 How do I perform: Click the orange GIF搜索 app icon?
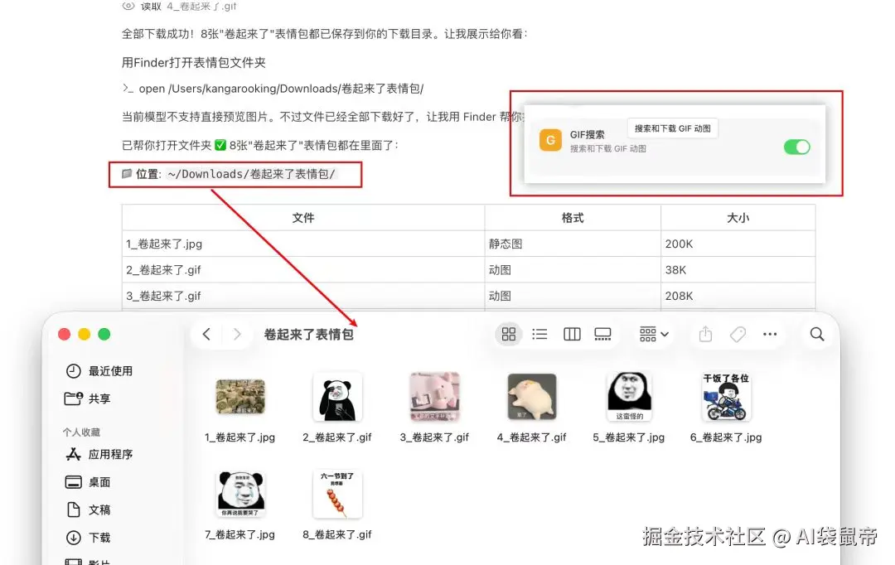(550, 140)
